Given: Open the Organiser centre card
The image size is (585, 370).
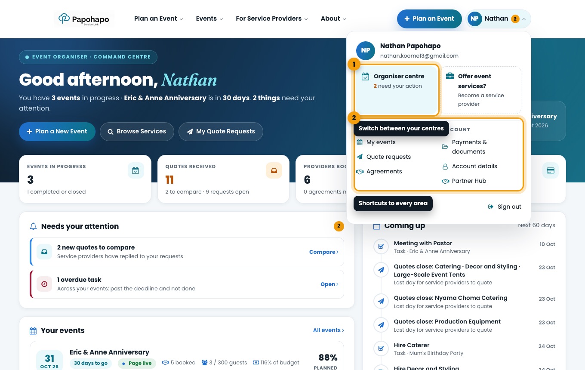Looking at the screenshot, I should coord(397,89).
